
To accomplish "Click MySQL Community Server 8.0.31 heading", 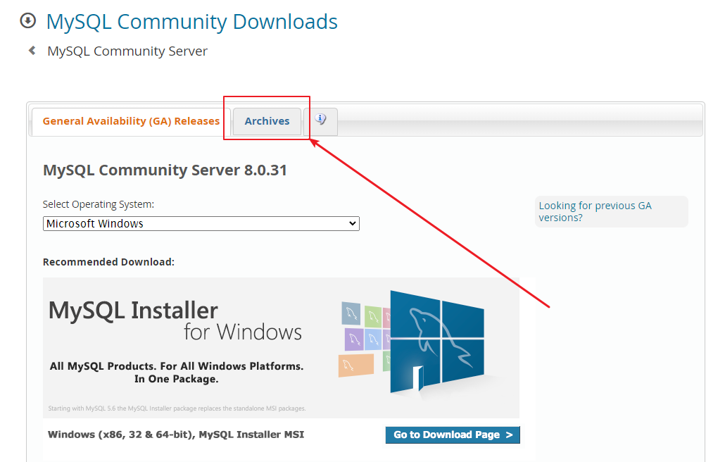I will pos(165,170).
